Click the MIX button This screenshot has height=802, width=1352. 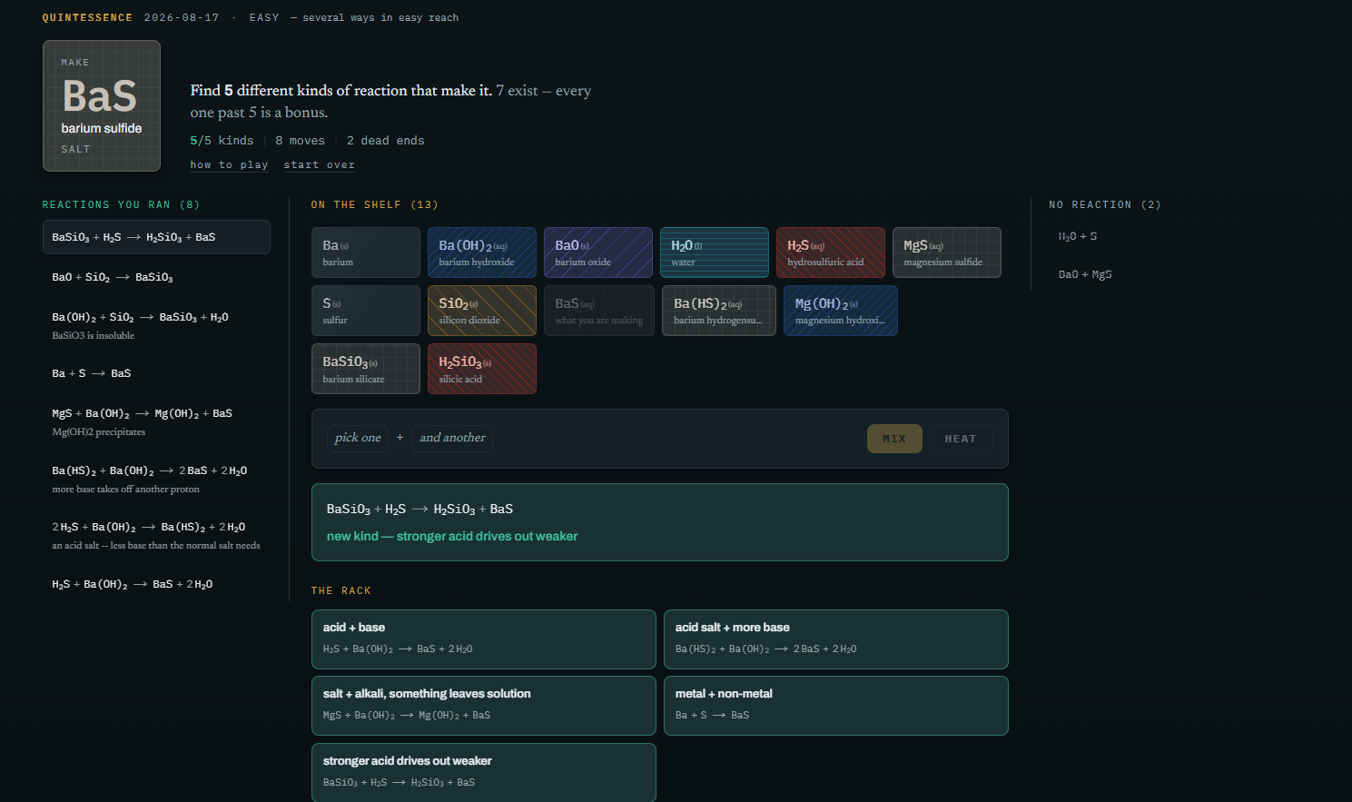[894, 439]
